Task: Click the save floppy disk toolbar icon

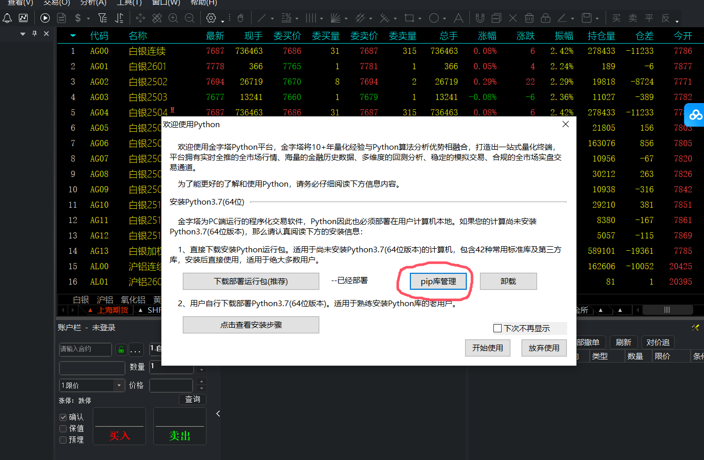Action: [x=587, y=18]
